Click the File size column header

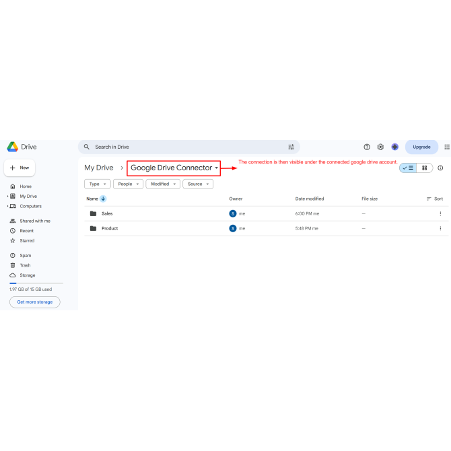pos(370,199)
